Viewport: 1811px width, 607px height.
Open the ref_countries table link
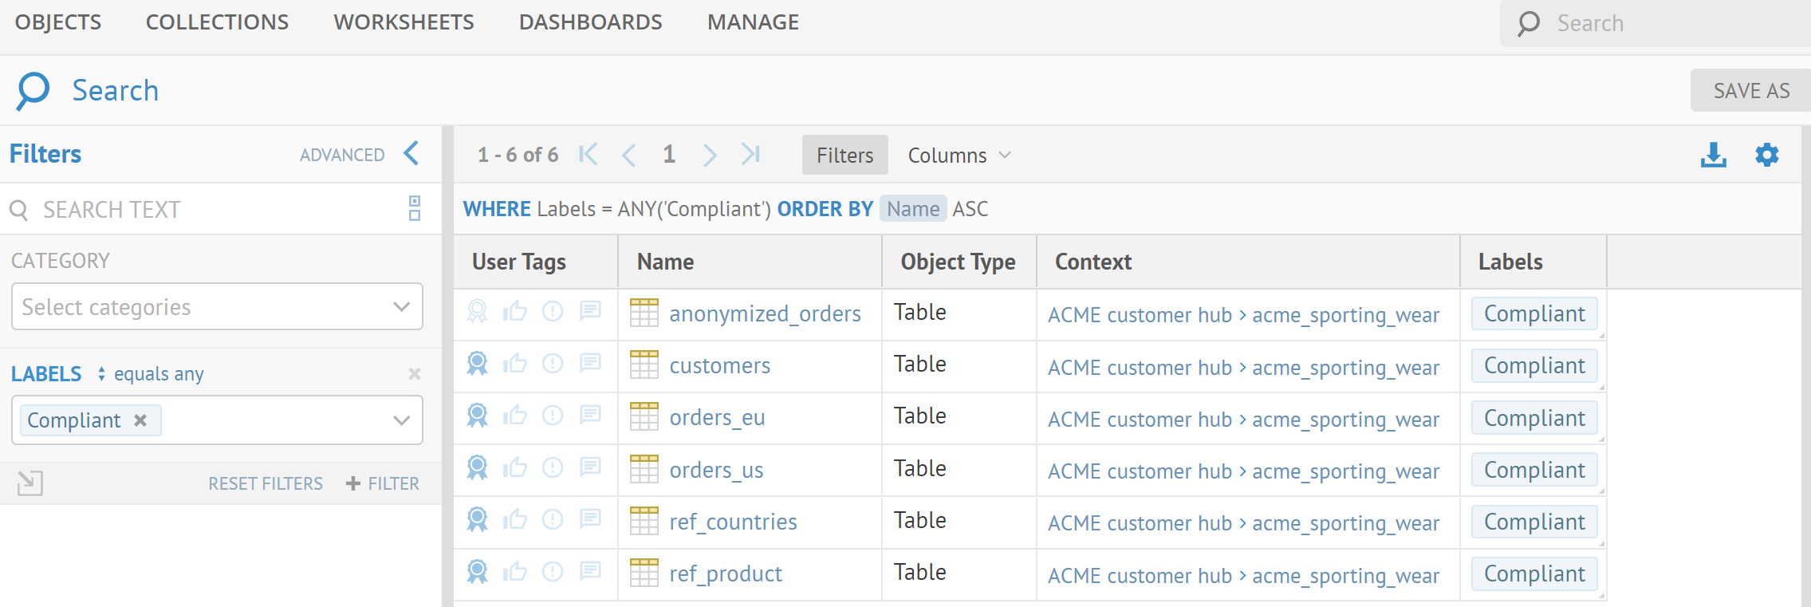coord(733,522)
